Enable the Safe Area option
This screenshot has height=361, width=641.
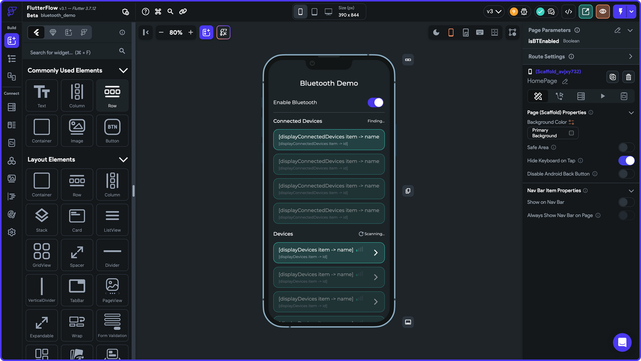point(626,147)
